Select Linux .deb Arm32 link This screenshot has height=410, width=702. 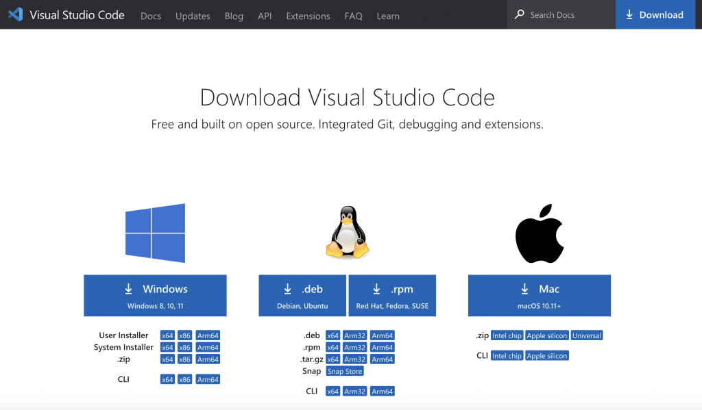[355, 335]
